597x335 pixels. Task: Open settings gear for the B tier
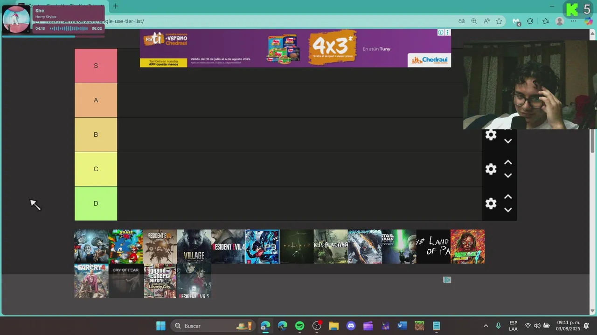pos(491,135)
